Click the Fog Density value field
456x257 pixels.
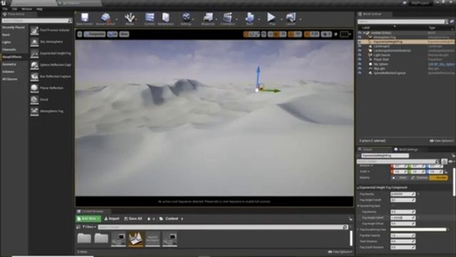(403, 194)
